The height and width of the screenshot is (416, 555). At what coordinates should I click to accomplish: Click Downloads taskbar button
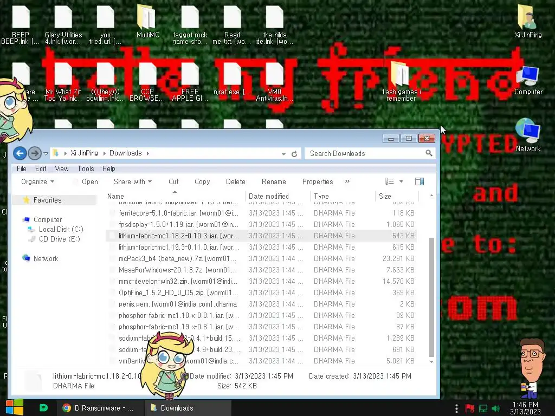(x=188, y=408)
